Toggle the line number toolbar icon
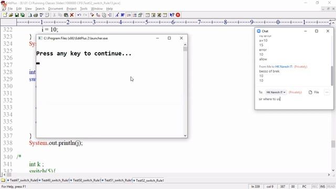The width and height of the screenshot is (336, 189). [134, 15]
